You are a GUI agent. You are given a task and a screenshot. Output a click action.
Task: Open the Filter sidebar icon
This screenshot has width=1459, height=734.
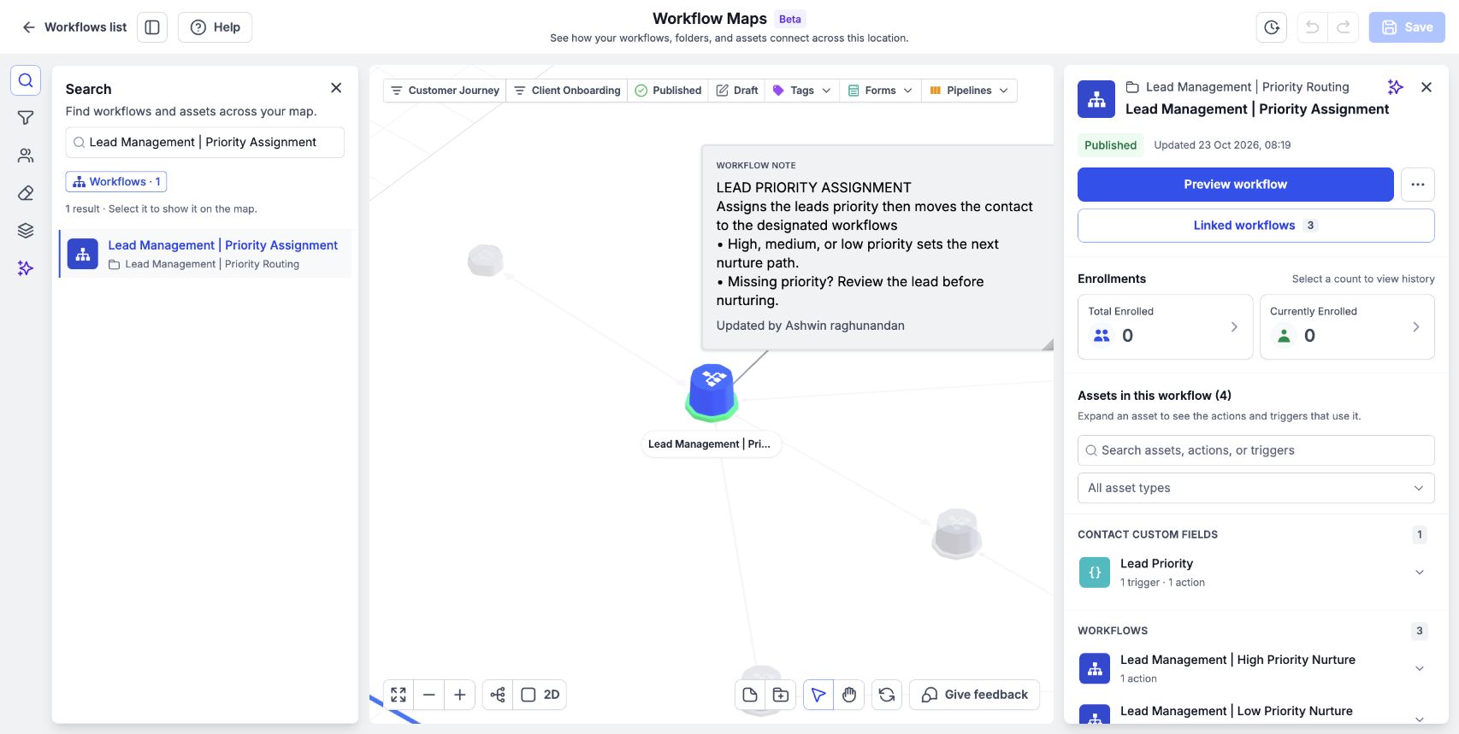pyautogui.click(x=26, y=118)
